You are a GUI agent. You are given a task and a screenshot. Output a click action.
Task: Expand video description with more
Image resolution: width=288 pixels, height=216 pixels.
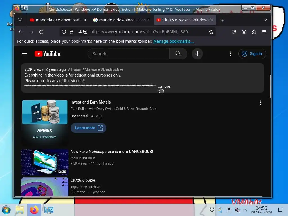[x=165, y=86]
